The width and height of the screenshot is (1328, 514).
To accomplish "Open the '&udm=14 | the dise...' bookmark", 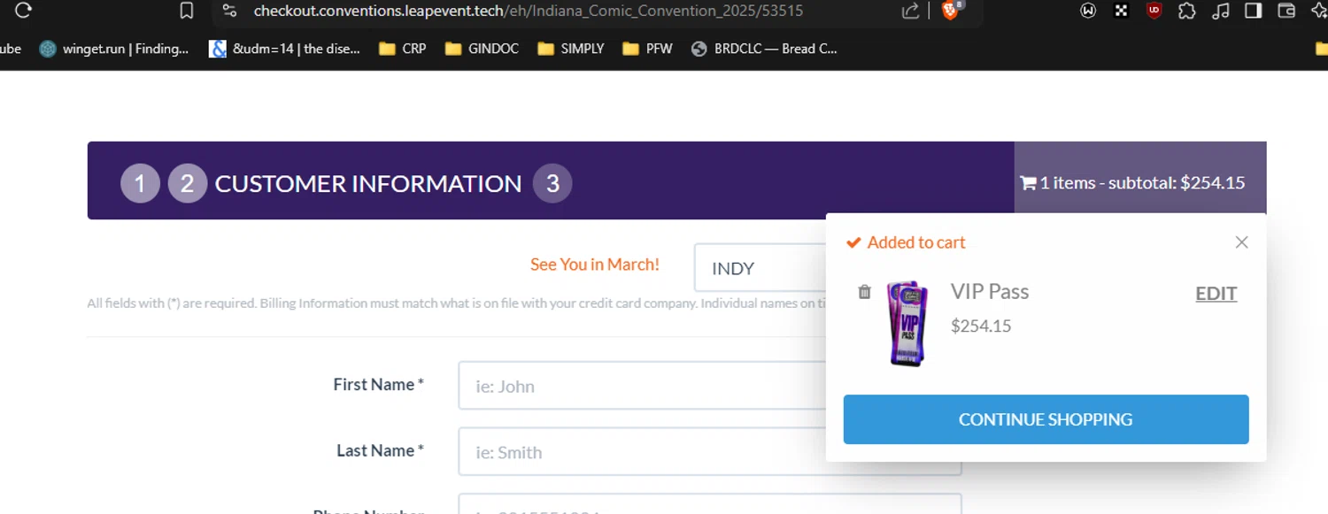I will (284, 49).
